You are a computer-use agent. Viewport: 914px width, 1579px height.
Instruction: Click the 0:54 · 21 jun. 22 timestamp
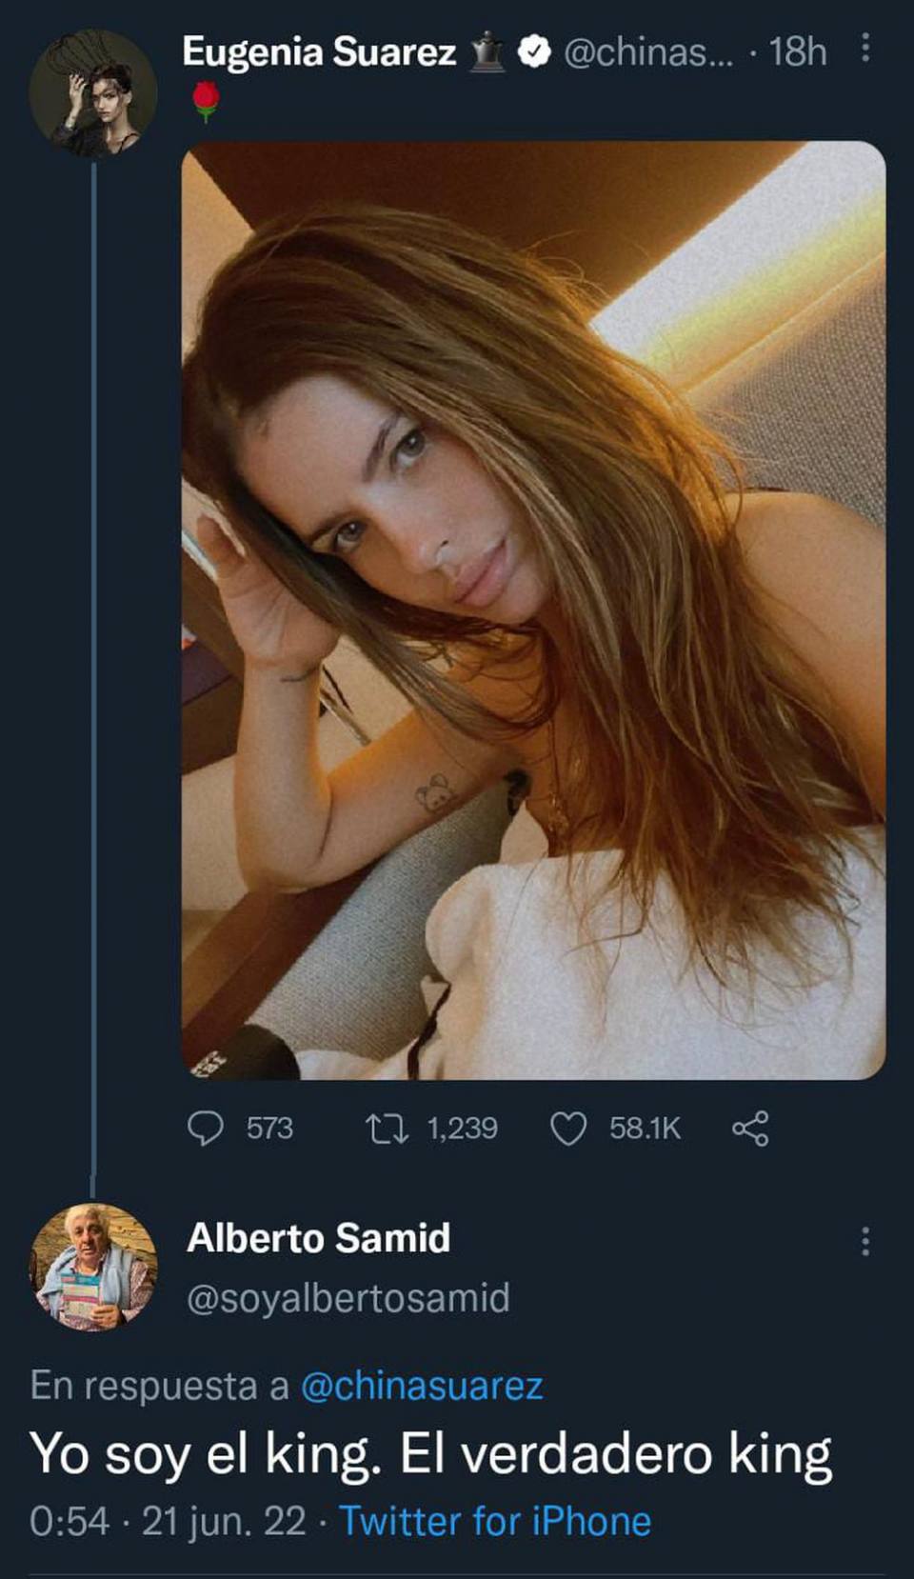[x=169, y=1521]
